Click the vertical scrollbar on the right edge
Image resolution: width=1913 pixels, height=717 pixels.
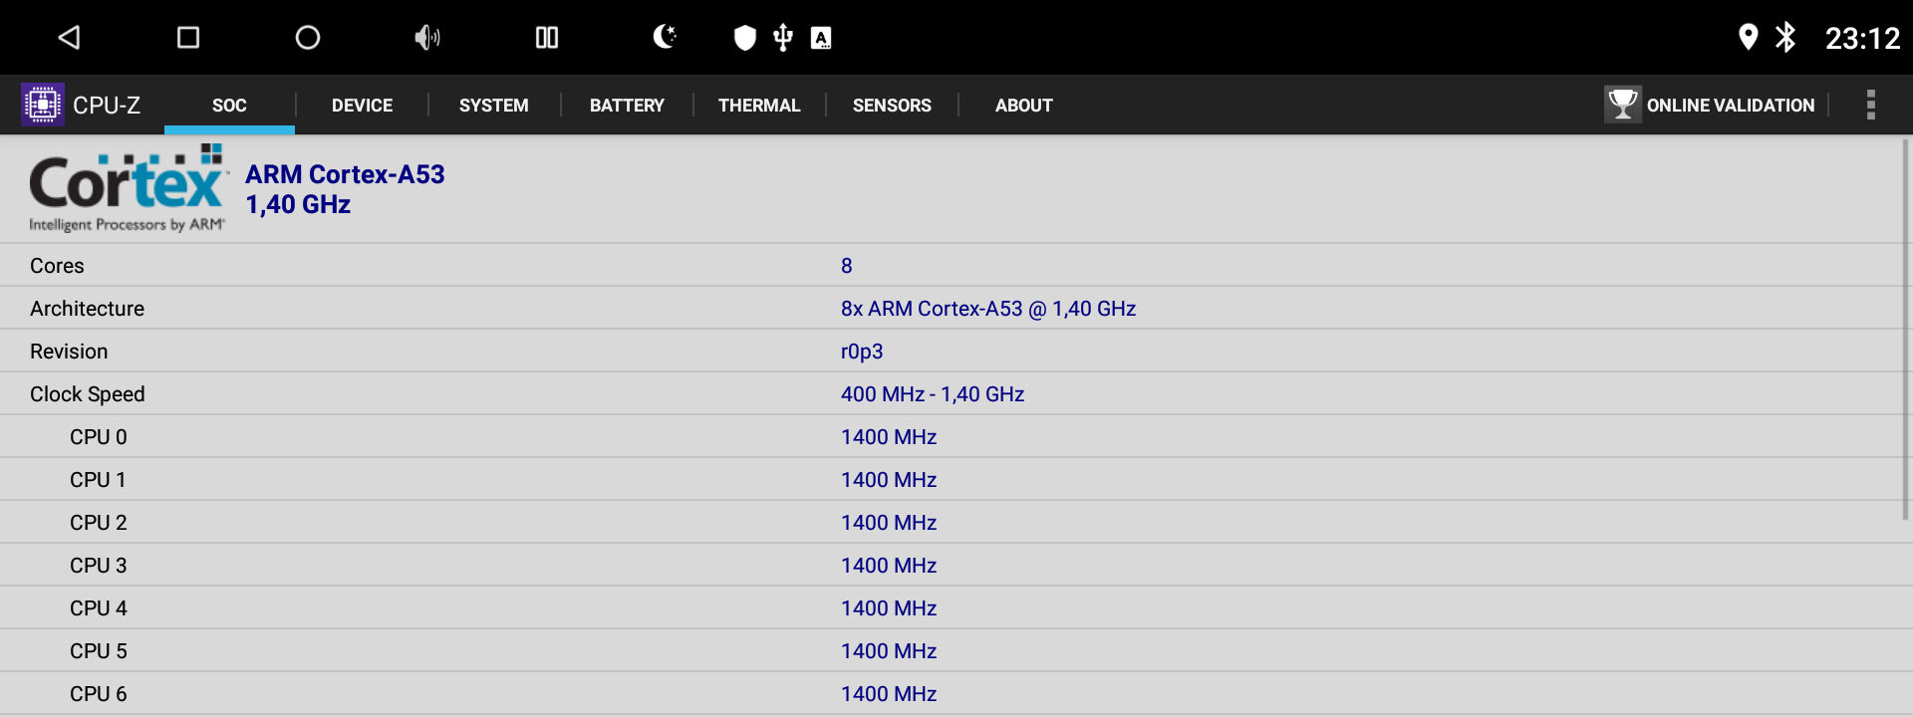click(x=1906, y=329)
